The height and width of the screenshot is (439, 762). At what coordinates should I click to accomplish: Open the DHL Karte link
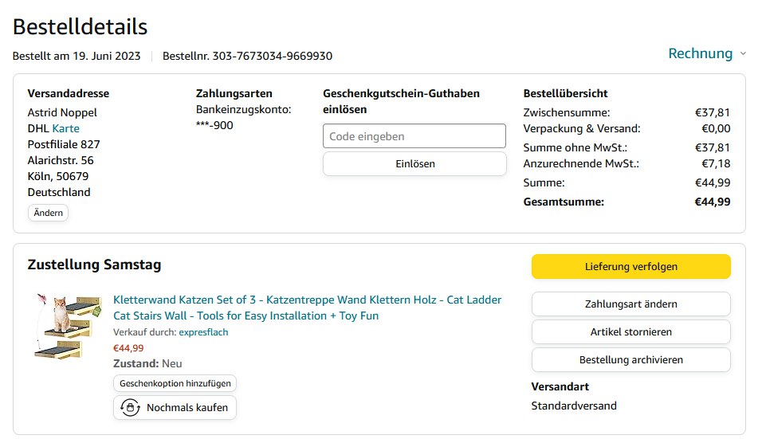click(65, 128)
